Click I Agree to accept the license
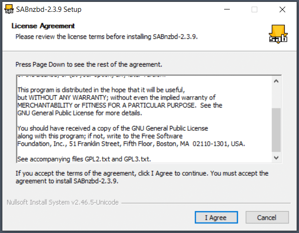 (216, 217)
